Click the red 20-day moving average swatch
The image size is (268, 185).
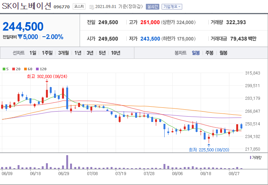coord(13,69)
